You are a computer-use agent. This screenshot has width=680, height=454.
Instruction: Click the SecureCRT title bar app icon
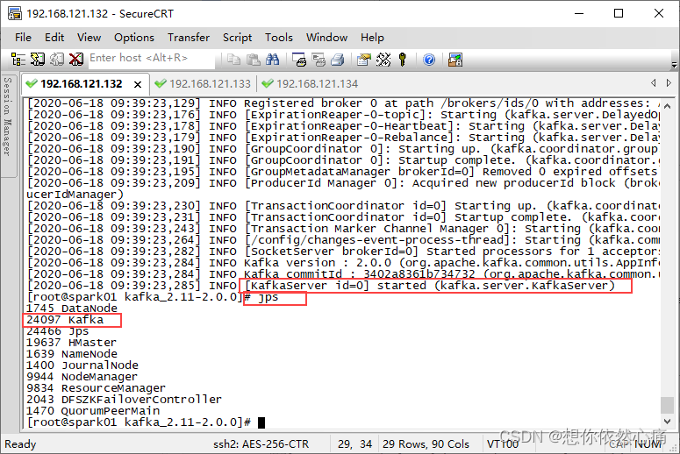coord(14,13)
